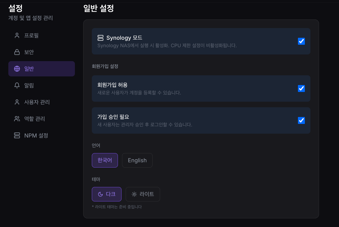Image resolution: width=339 pixels, height=227 pixels.
Task: Click the 가입 승인 필요 settings card
Action: click(x=194, y=120)
